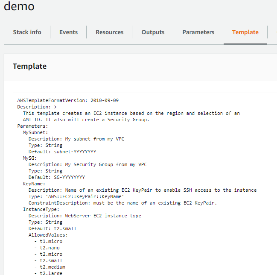Click the '- t1.micro' allowed value

48,241
